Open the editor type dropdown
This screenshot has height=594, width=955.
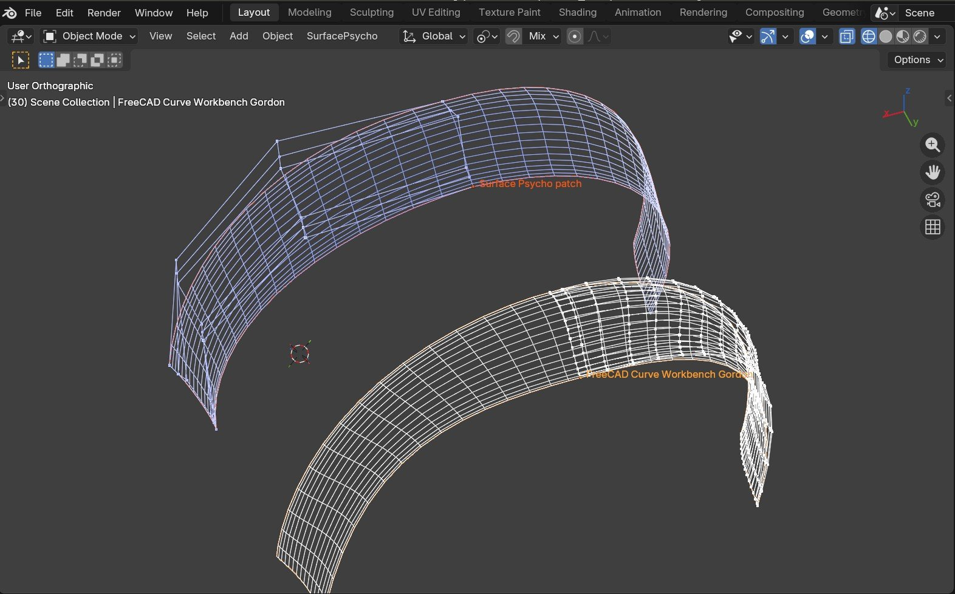coord(20,36)
